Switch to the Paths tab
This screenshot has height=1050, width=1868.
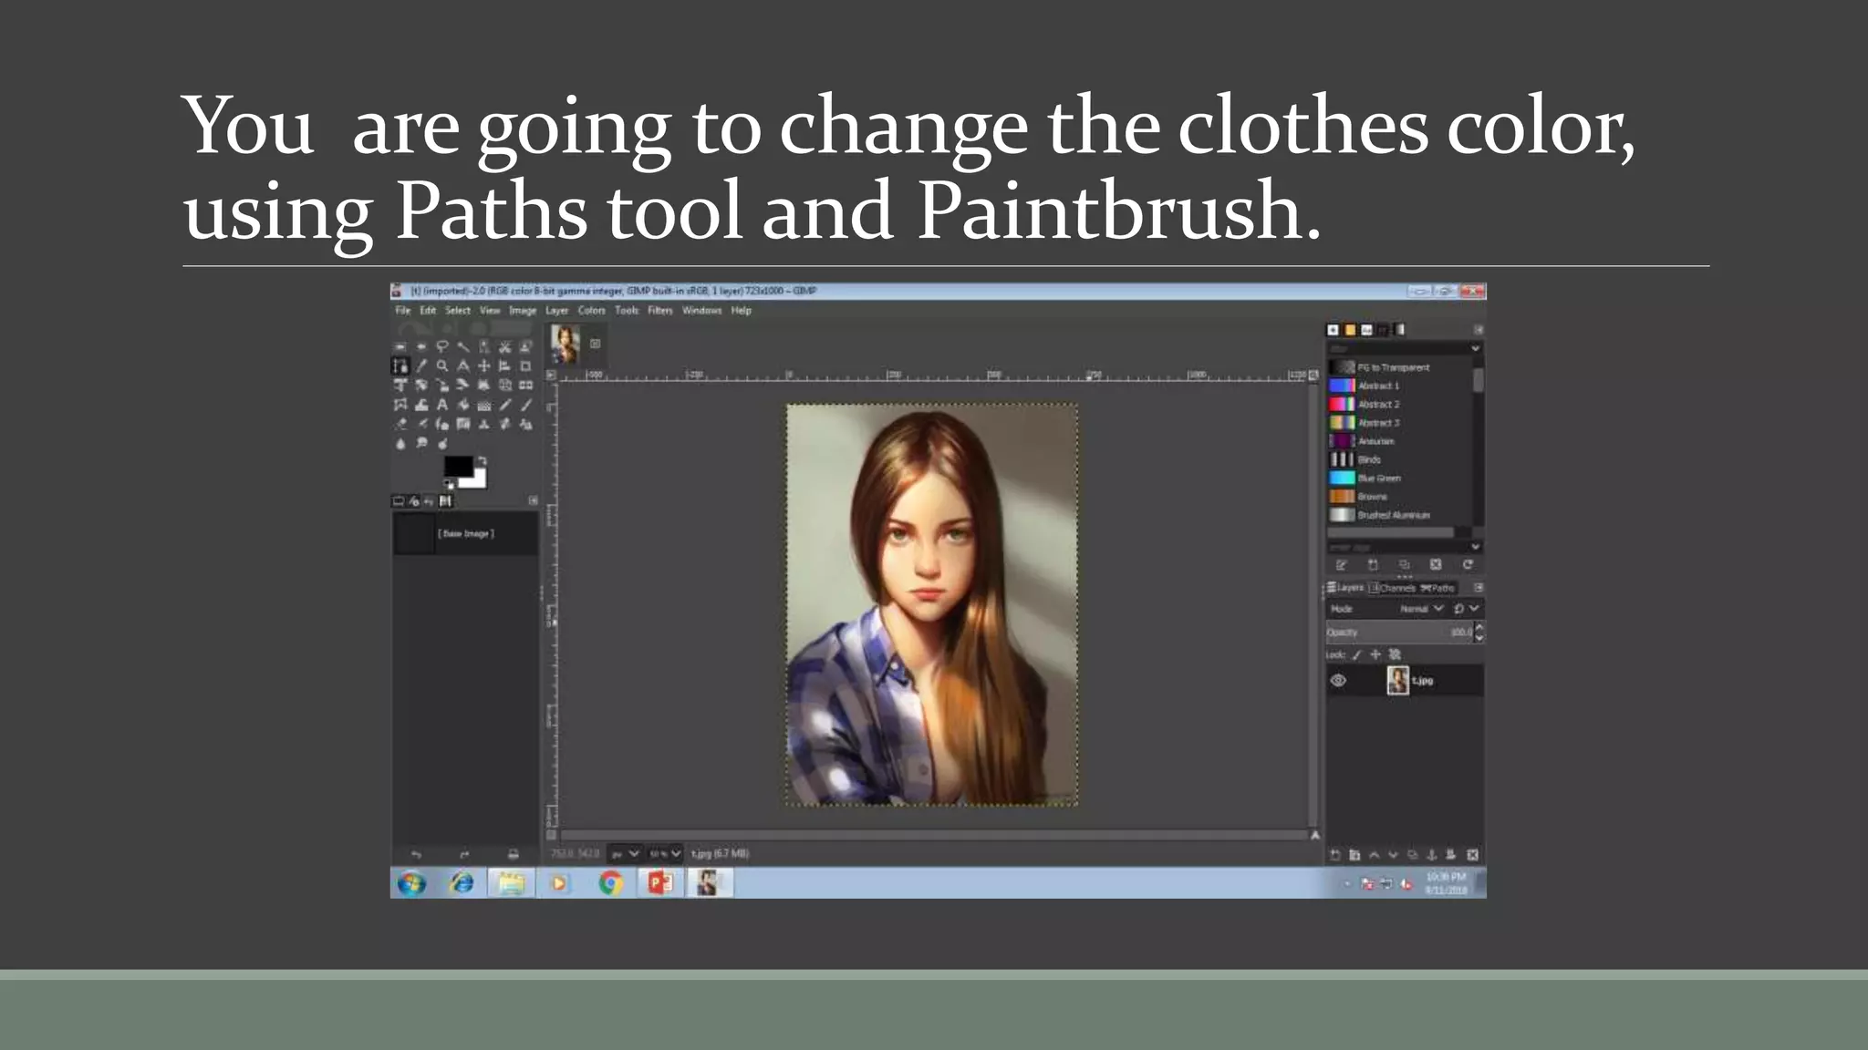tap(1438, 588)
